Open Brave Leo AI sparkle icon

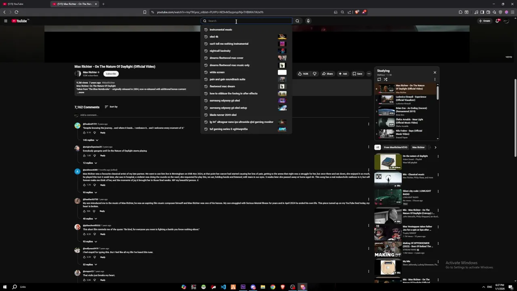point(494,12)
